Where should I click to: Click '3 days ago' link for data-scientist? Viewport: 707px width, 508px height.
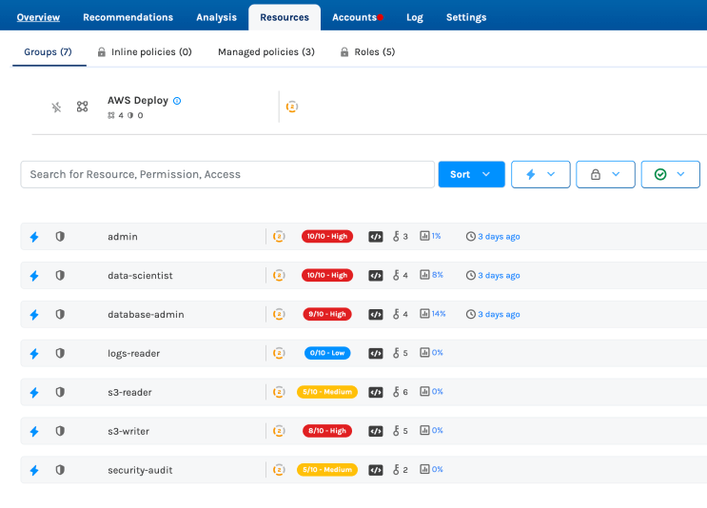pyautogui.click(x=499, y=276)
